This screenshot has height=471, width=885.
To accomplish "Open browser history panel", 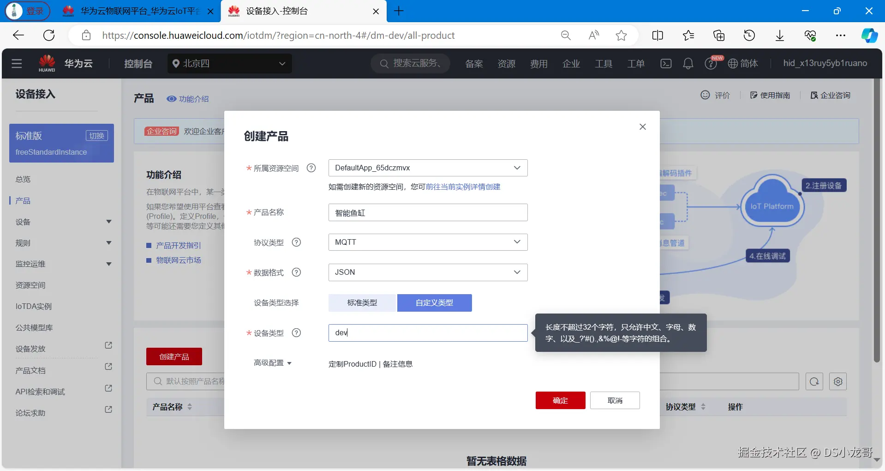I will coord(749,35).
